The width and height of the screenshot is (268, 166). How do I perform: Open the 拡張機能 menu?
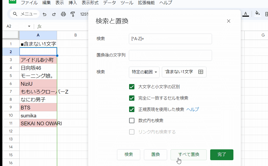pyautogui.click(x=146, y=3)
